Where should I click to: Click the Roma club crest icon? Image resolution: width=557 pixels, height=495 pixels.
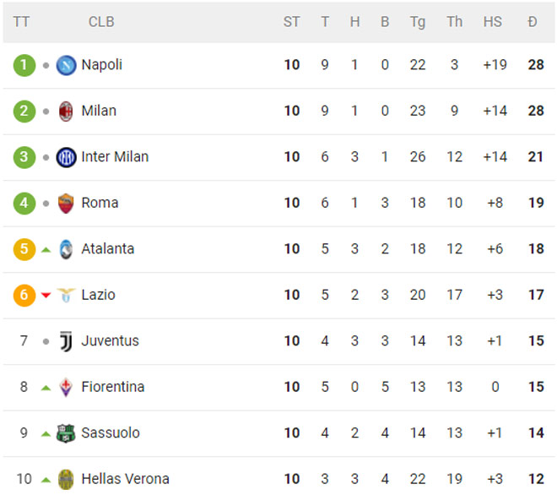pyautogui.click(x=66, y=203)
